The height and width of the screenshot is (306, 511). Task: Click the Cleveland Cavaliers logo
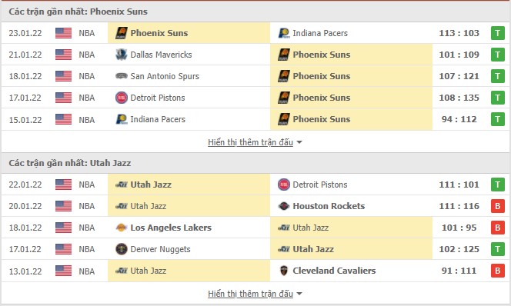click(284, 271)
